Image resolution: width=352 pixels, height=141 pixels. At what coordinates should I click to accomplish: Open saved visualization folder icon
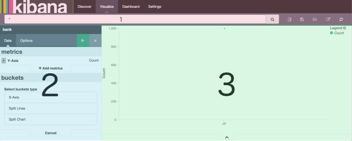(315, 20)
